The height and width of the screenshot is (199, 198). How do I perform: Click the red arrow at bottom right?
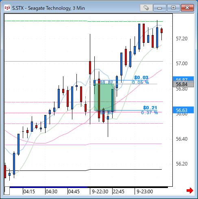[190, 190]
